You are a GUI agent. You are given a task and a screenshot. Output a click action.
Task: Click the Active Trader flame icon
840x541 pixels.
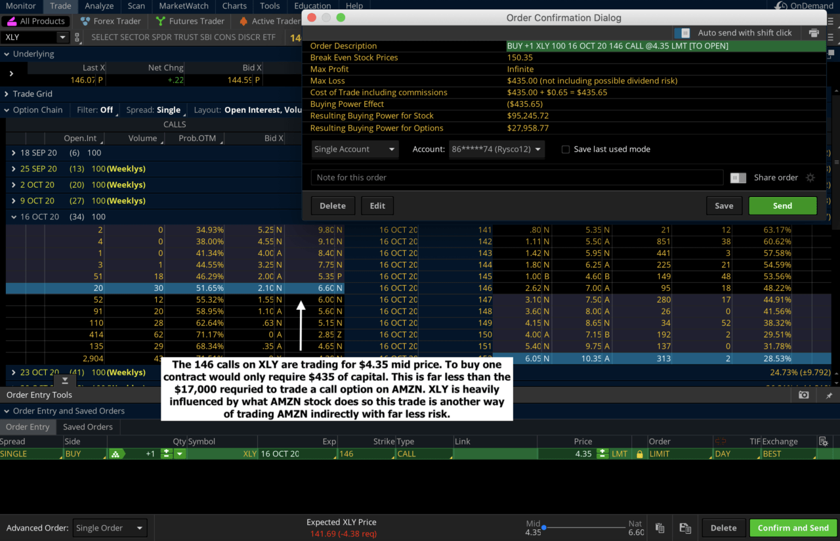[x=242, y=20]
